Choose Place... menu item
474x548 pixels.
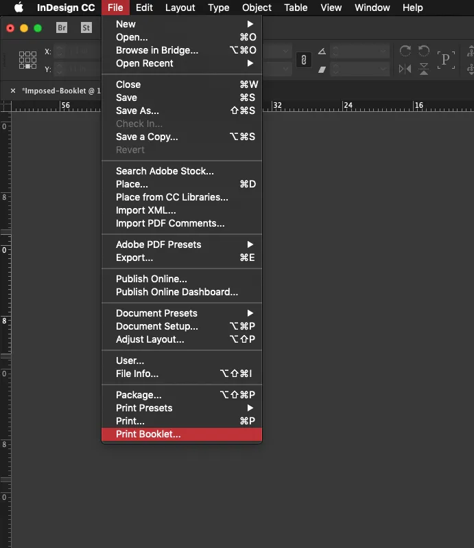click(182, 184)
